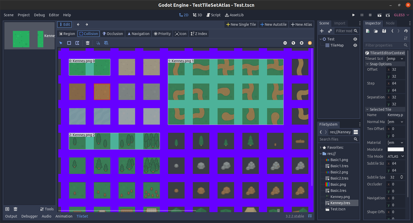Choose the new polygon shape tool
Screen dimensions: 413x223
77,43
